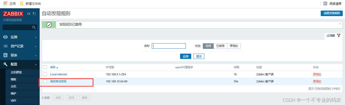Screen dimensions: 345x105
Task: Open the browser Apps grid icon
Action: click(x=5, y=4)
